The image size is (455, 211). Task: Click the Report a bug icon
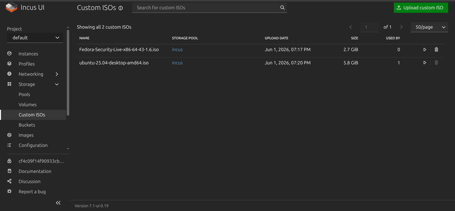9,191
